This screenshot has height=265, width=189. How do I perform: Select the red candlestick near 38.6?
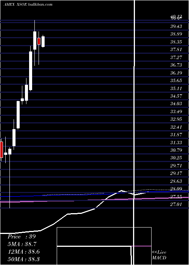(39, 41)
